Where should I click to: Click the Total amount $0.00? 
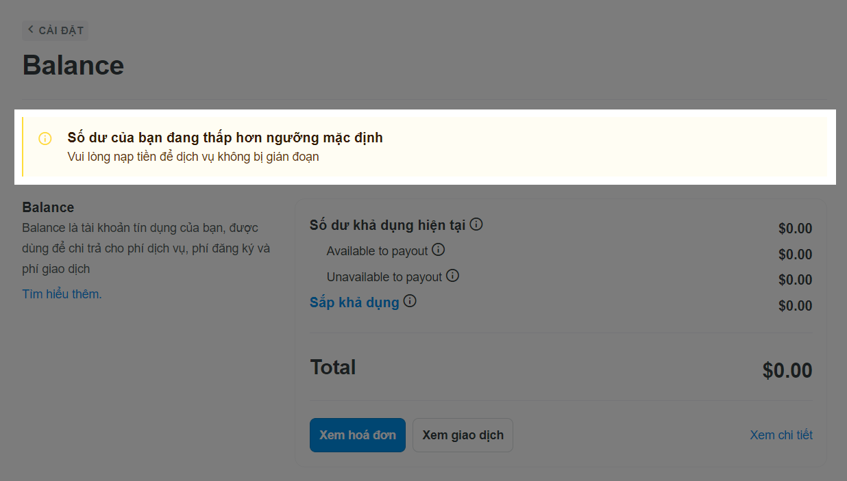click(x=787, y=371)
